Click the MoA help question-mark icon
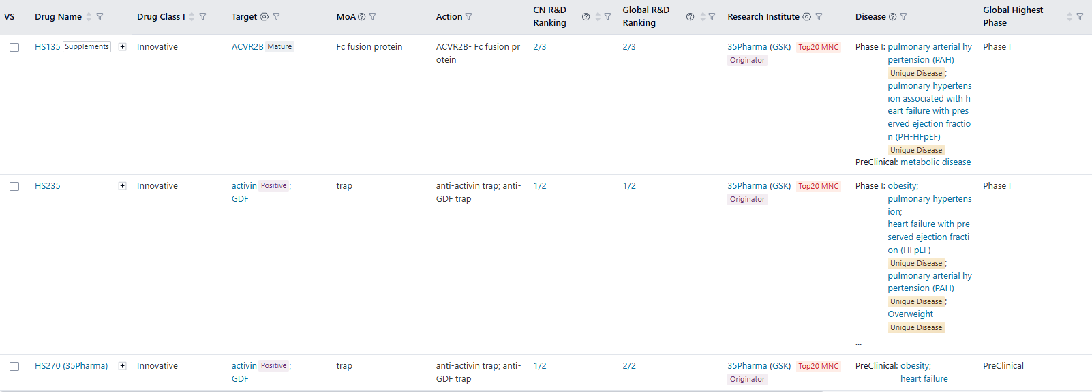Screen dimensions: 1092x392 [x=362, y=17]
